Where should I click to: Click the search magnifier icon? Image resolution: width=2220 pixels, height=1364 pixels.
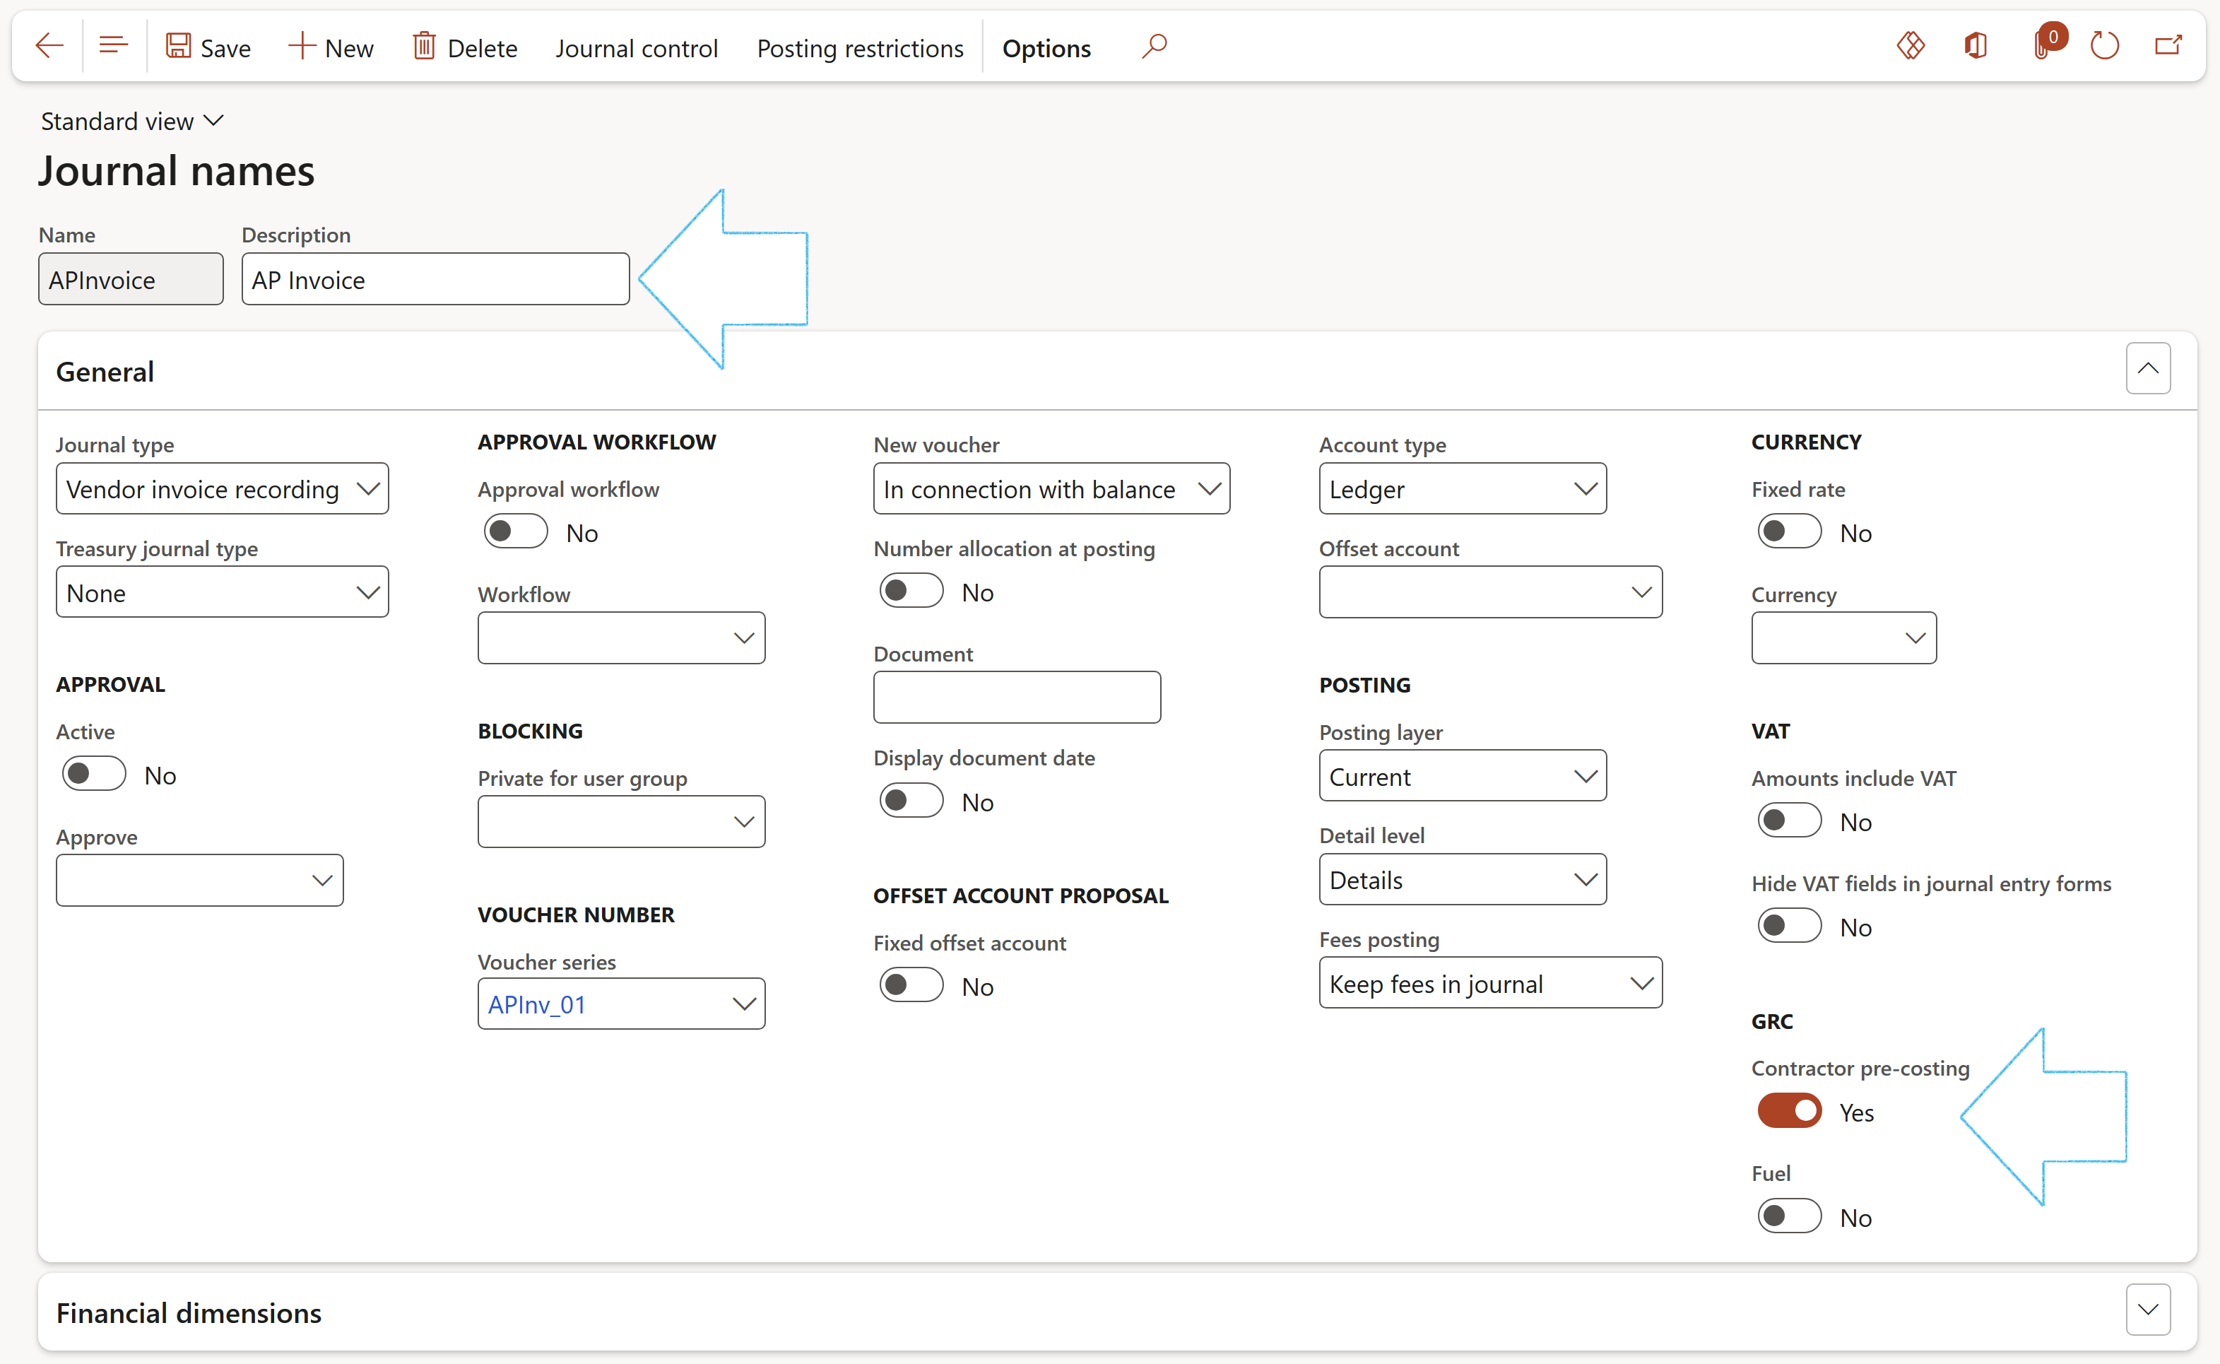[x=1155, y=45]
